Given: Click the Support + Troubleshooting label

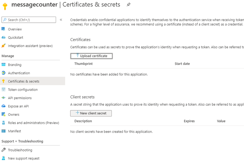Looking at the screenshot, I should [22, 141].
